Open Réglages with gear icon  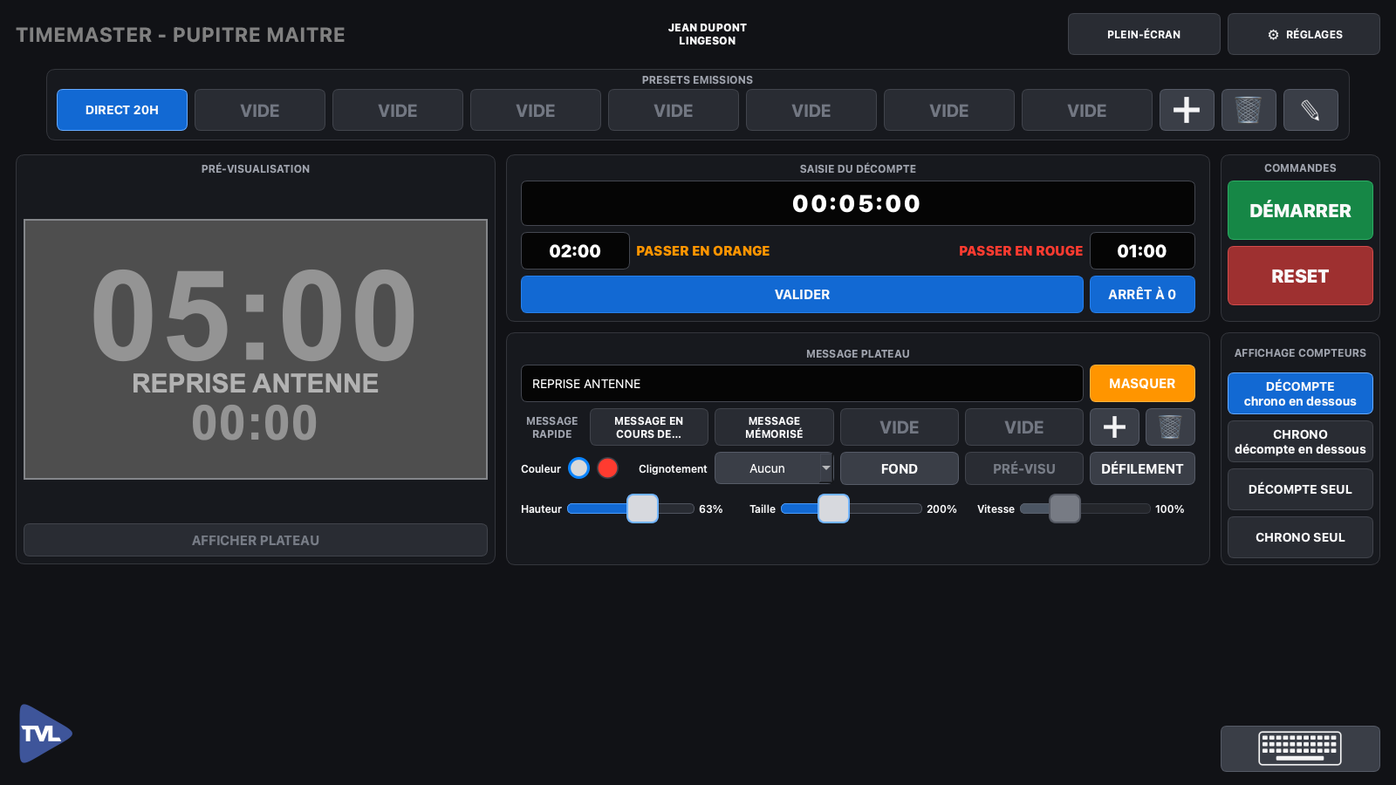pos(1304,34)
